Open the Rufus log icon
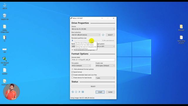 coord(83,92)
